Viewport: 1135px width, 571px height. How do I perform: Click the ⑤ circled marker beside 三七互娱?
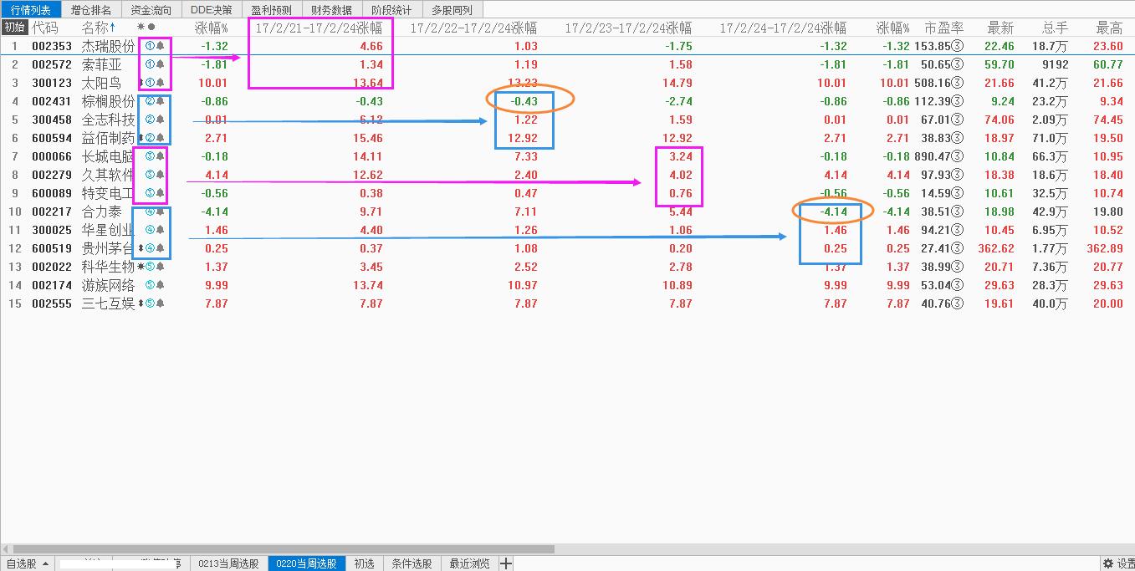tap(149, 303)
